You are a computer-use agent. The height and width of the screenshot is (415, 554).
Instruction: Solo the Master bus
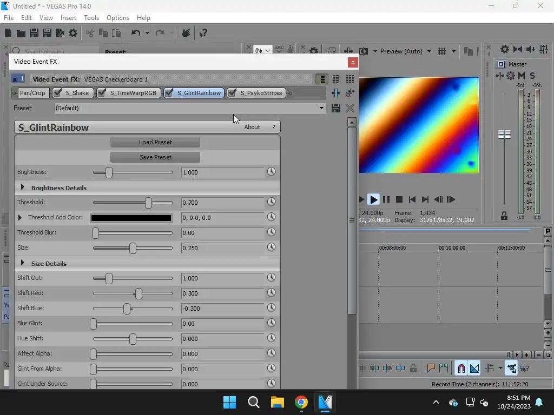(x=532, y=76)
